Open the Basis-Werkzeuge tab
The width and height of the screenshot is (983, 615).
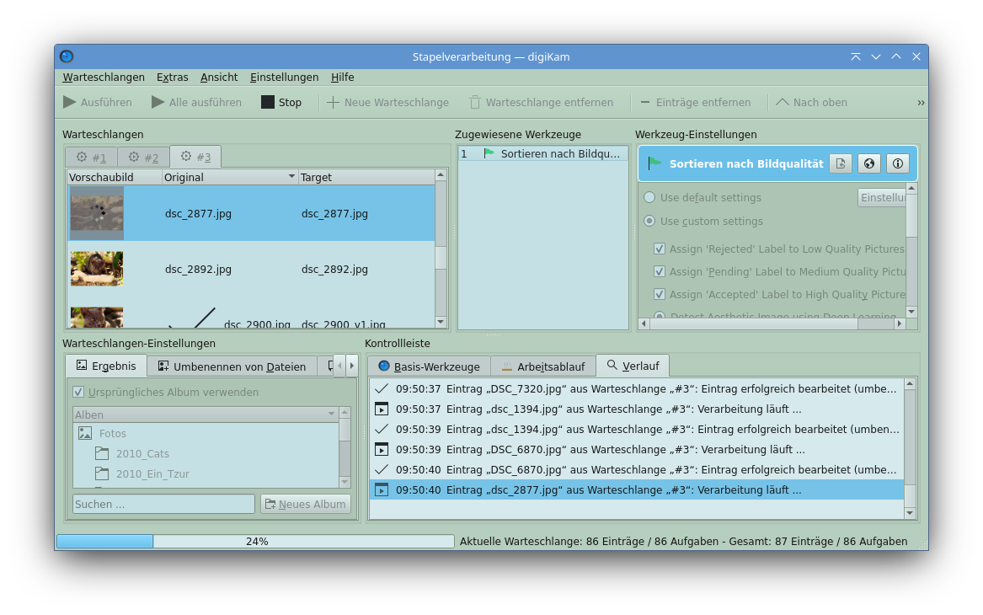[429, 366]
